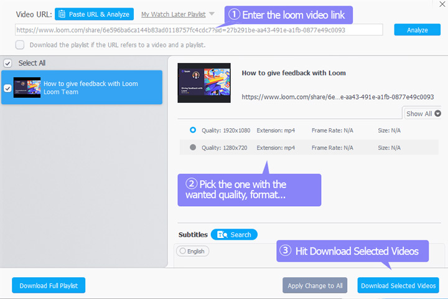Click Size: N/A in the 1280x720 row
The image size is (448, 299).
click(x=389, y=148)
